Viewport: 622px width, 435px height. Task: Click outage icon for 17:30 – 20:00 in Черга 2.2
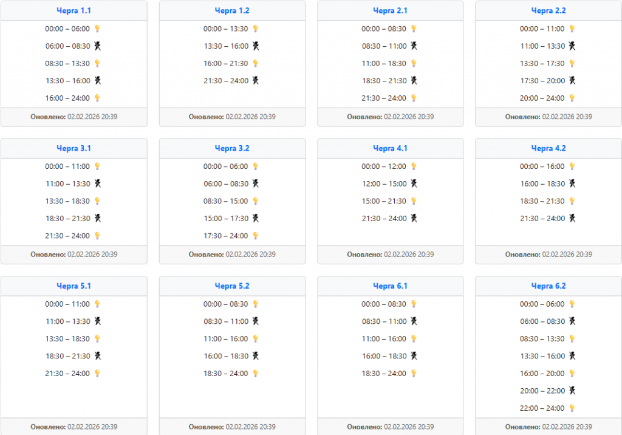572,81
